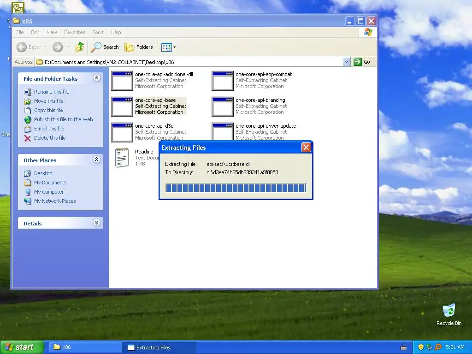This screenshot has height=354, width=472.
Task: Open the File menu
Action: tap(20, 32)
